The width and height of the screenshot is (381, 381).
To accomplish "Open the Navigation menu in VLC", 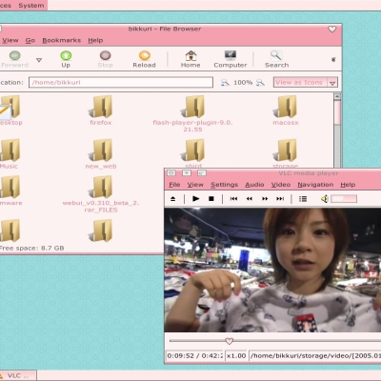I will [315, 185].
